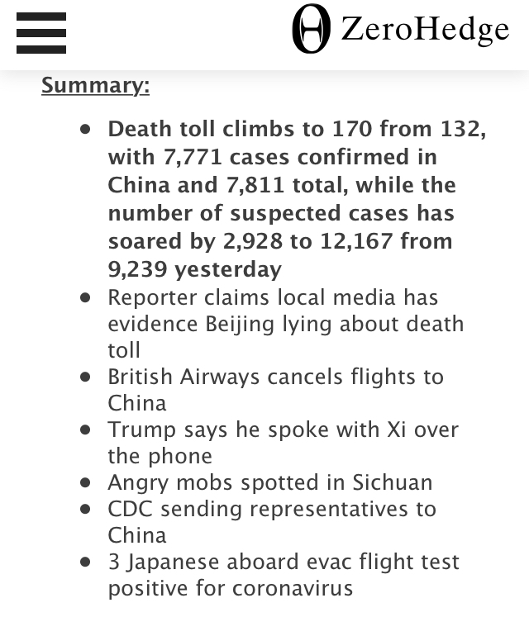This screenshot has height=617, width=529.
Task: Tap the Reporter claims local media item
Action: click(x=285, y=323)
